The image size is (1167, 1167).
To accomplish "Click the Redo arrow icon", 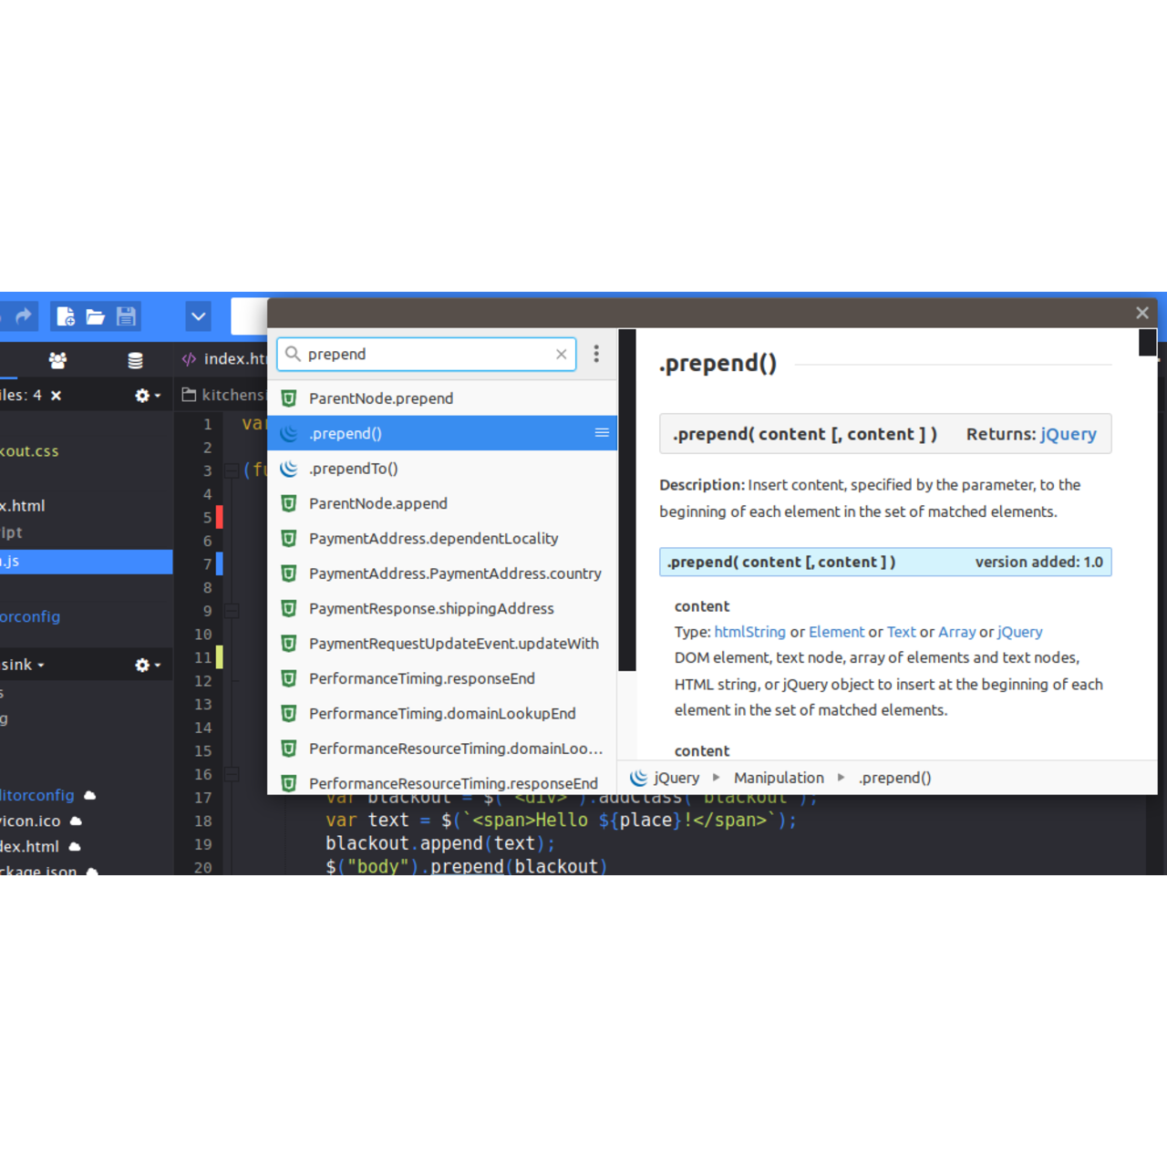I will [24, 316].
